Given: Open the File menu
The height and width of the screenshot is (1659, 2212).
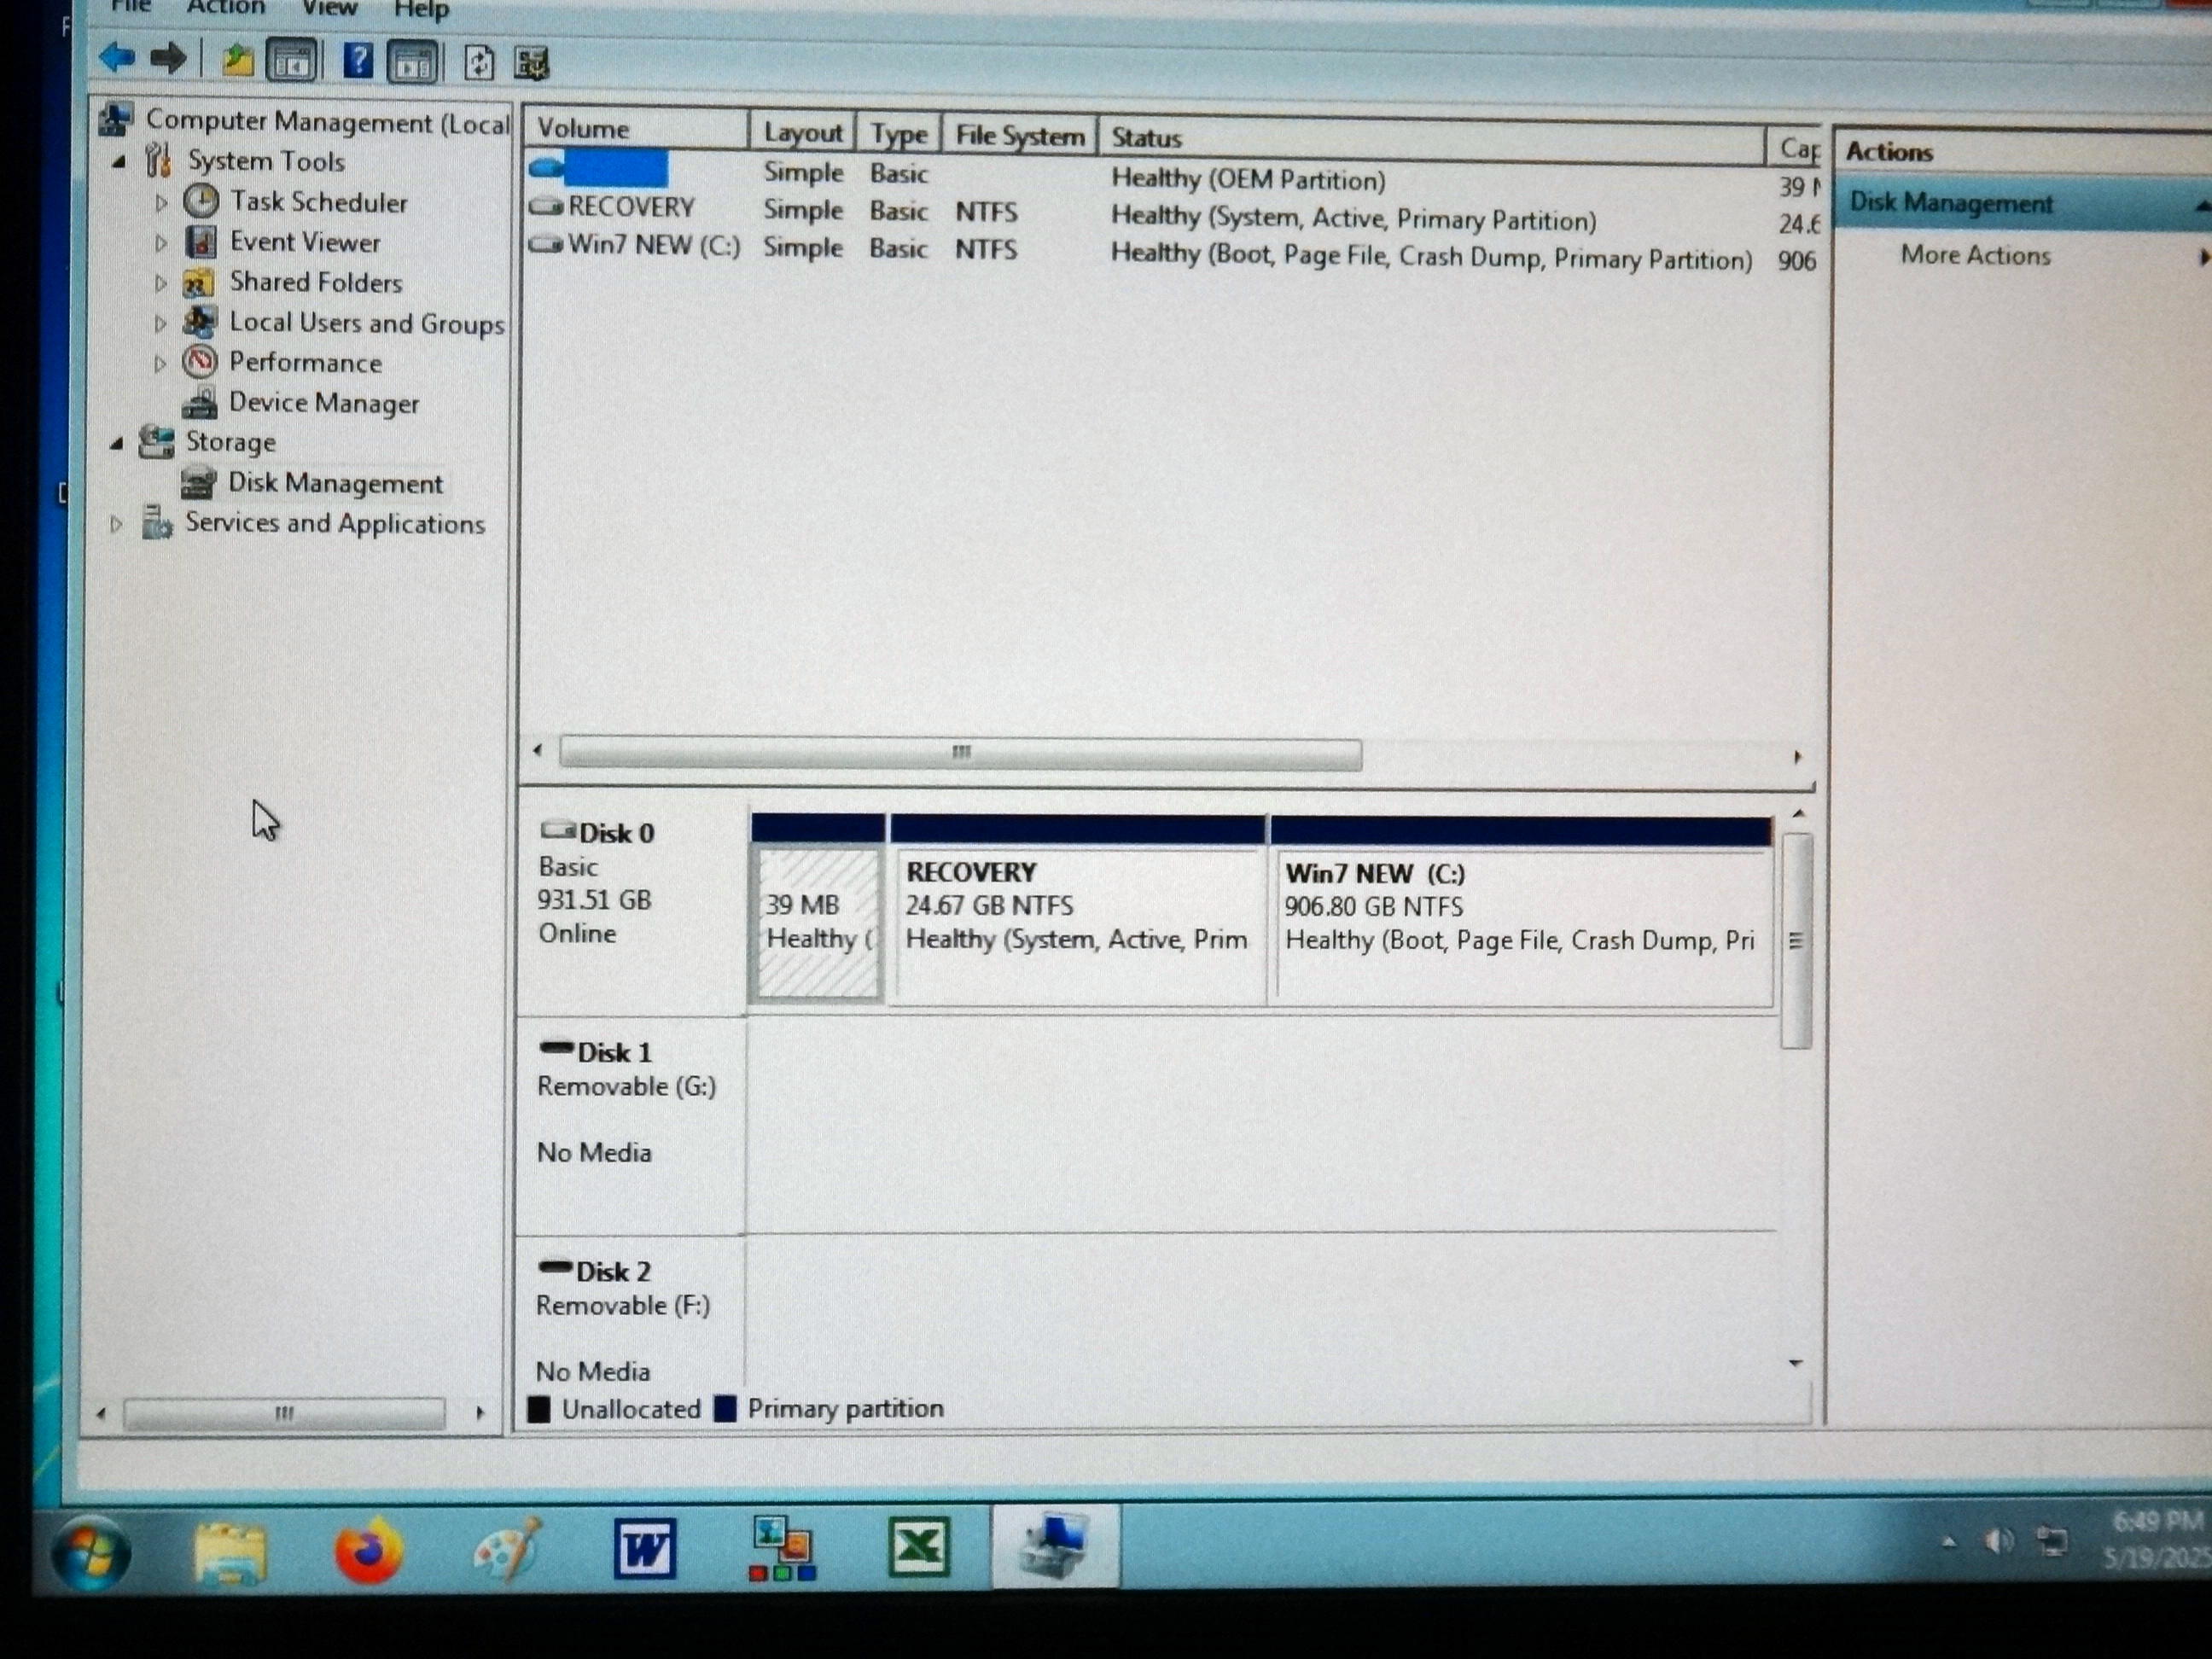Looking at the screenshot, I should point(130,7).
